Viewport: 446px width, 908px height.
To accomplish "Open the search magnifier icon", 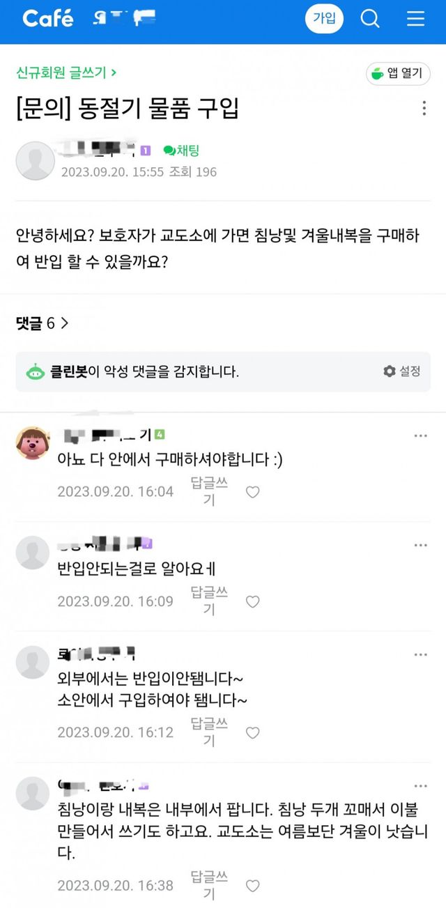I will tap(370, 19).
